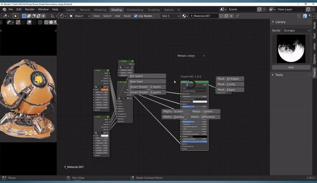Open the Render menu

tap(30, 9)
